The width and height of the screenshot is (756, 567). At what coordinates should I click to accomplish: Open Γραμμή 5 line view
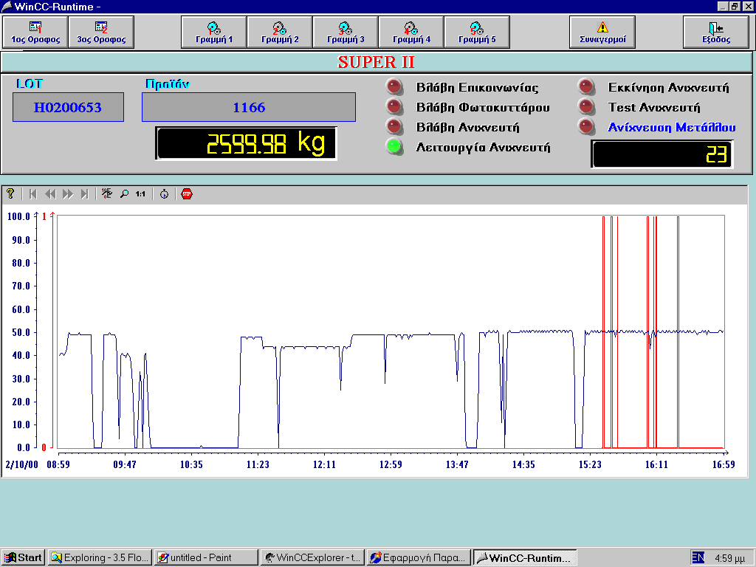(478, 32)
